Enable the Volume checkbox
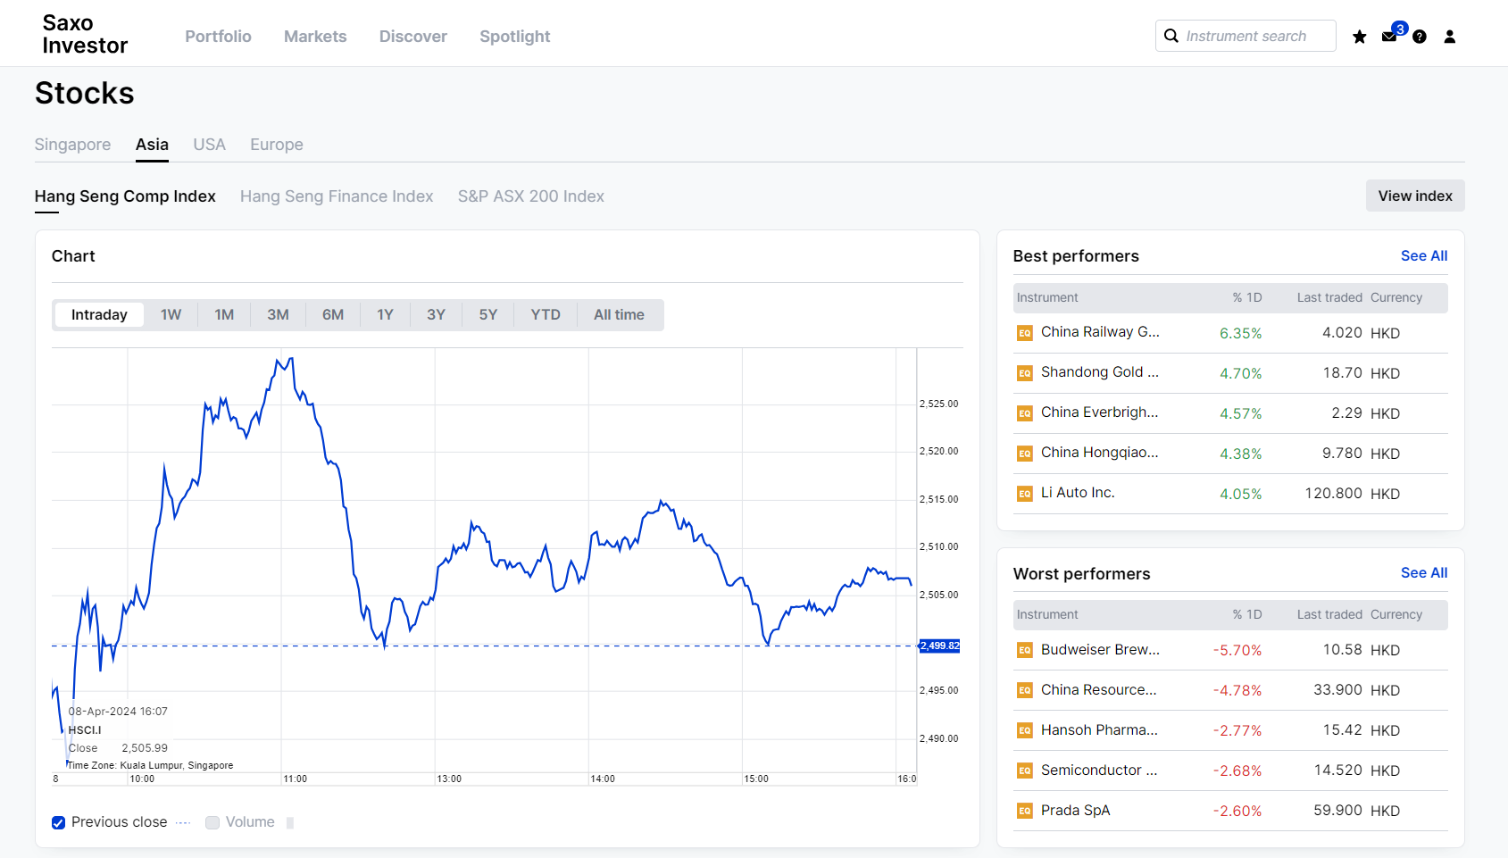 click(x=212, y=822)
